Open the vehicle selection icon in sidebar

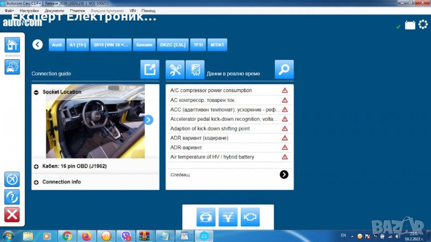click(x=12, y=66)
